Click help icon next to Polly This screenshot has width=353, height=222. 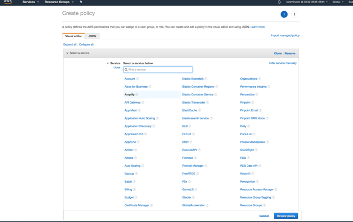coord(249,126)
